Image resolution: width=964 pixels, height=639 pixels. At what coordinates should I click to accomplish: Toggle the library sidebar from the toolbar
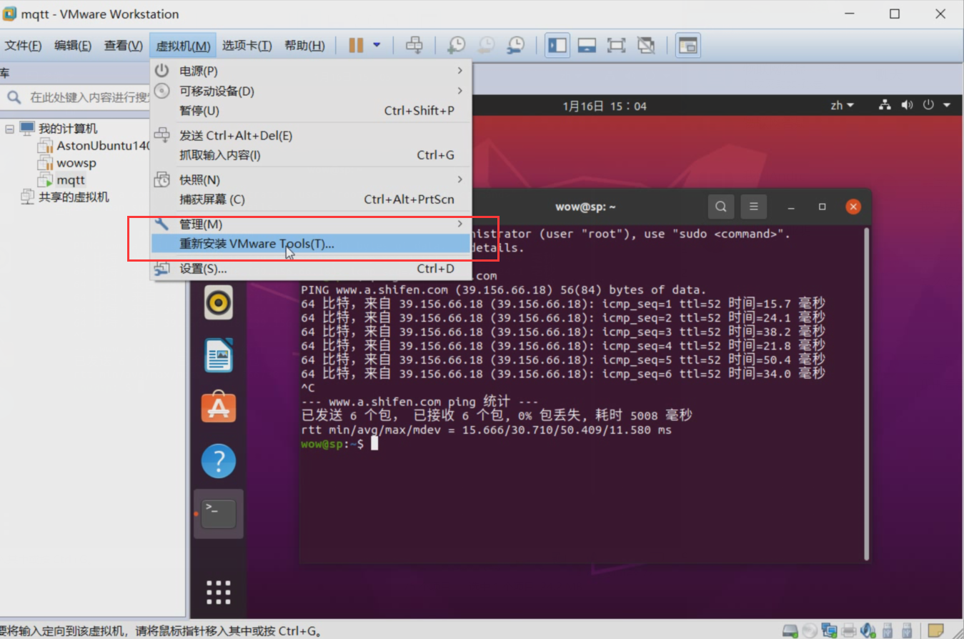(x=557, y=46)
